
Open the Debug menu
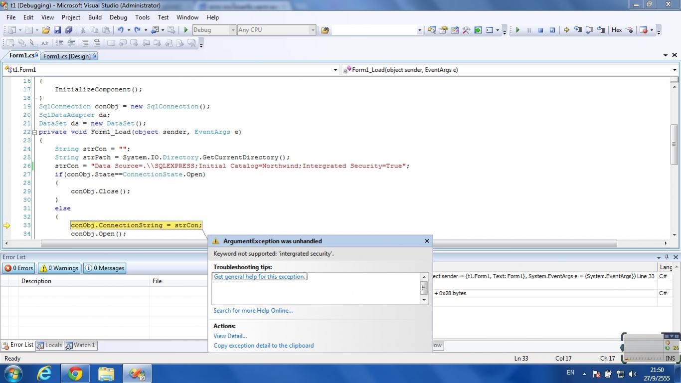tap(118, 17)
